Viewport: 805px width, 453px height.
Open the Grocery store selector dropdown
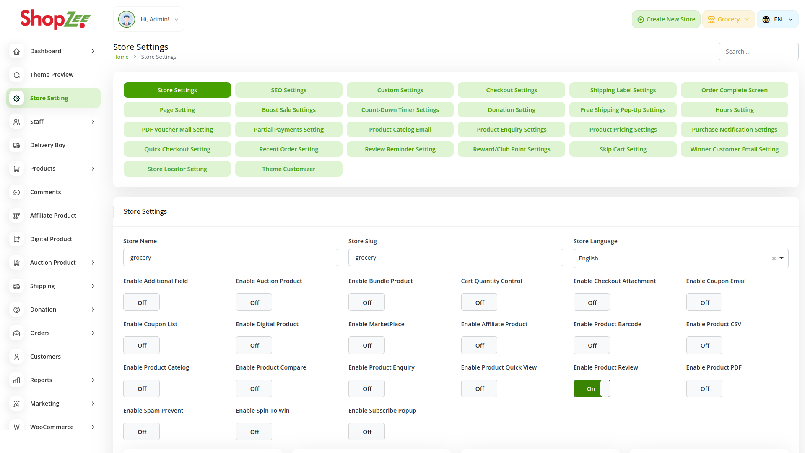click(x=728, y=19)
